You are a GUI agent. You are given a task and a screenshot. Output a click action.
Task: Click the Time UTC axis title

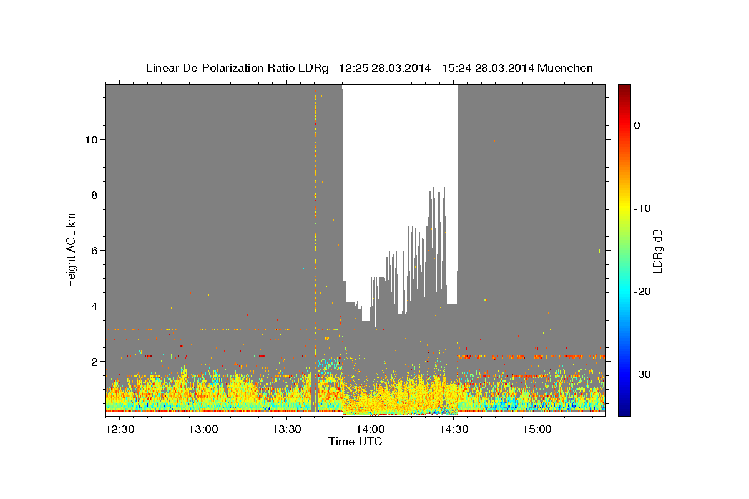(355, 442)
